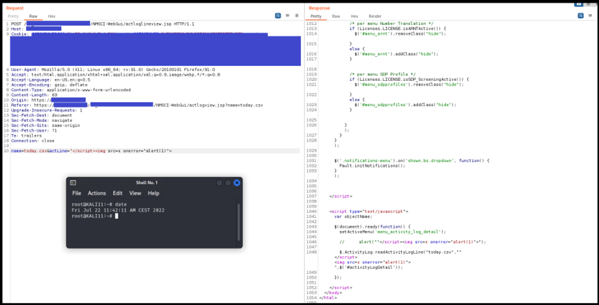Toggle Response pretty-print message icon

point(581,16)
